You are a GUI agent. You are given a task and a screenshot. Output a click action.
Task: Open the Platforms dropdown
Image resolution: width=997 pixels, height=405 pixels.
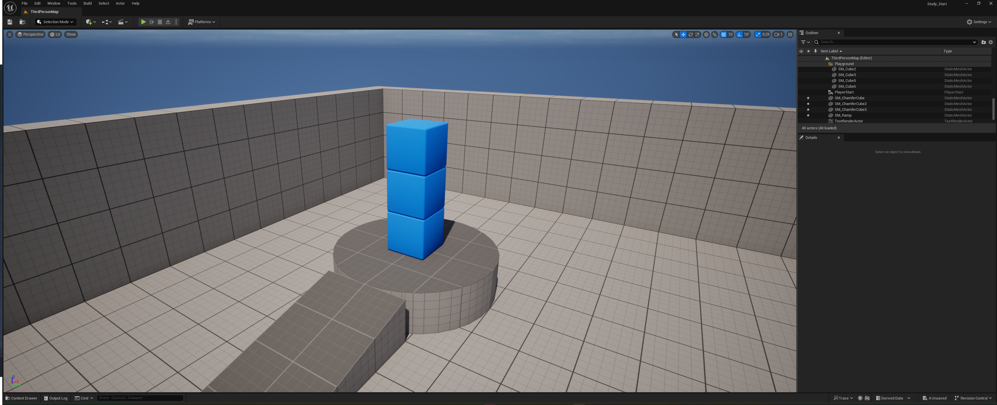201,22
